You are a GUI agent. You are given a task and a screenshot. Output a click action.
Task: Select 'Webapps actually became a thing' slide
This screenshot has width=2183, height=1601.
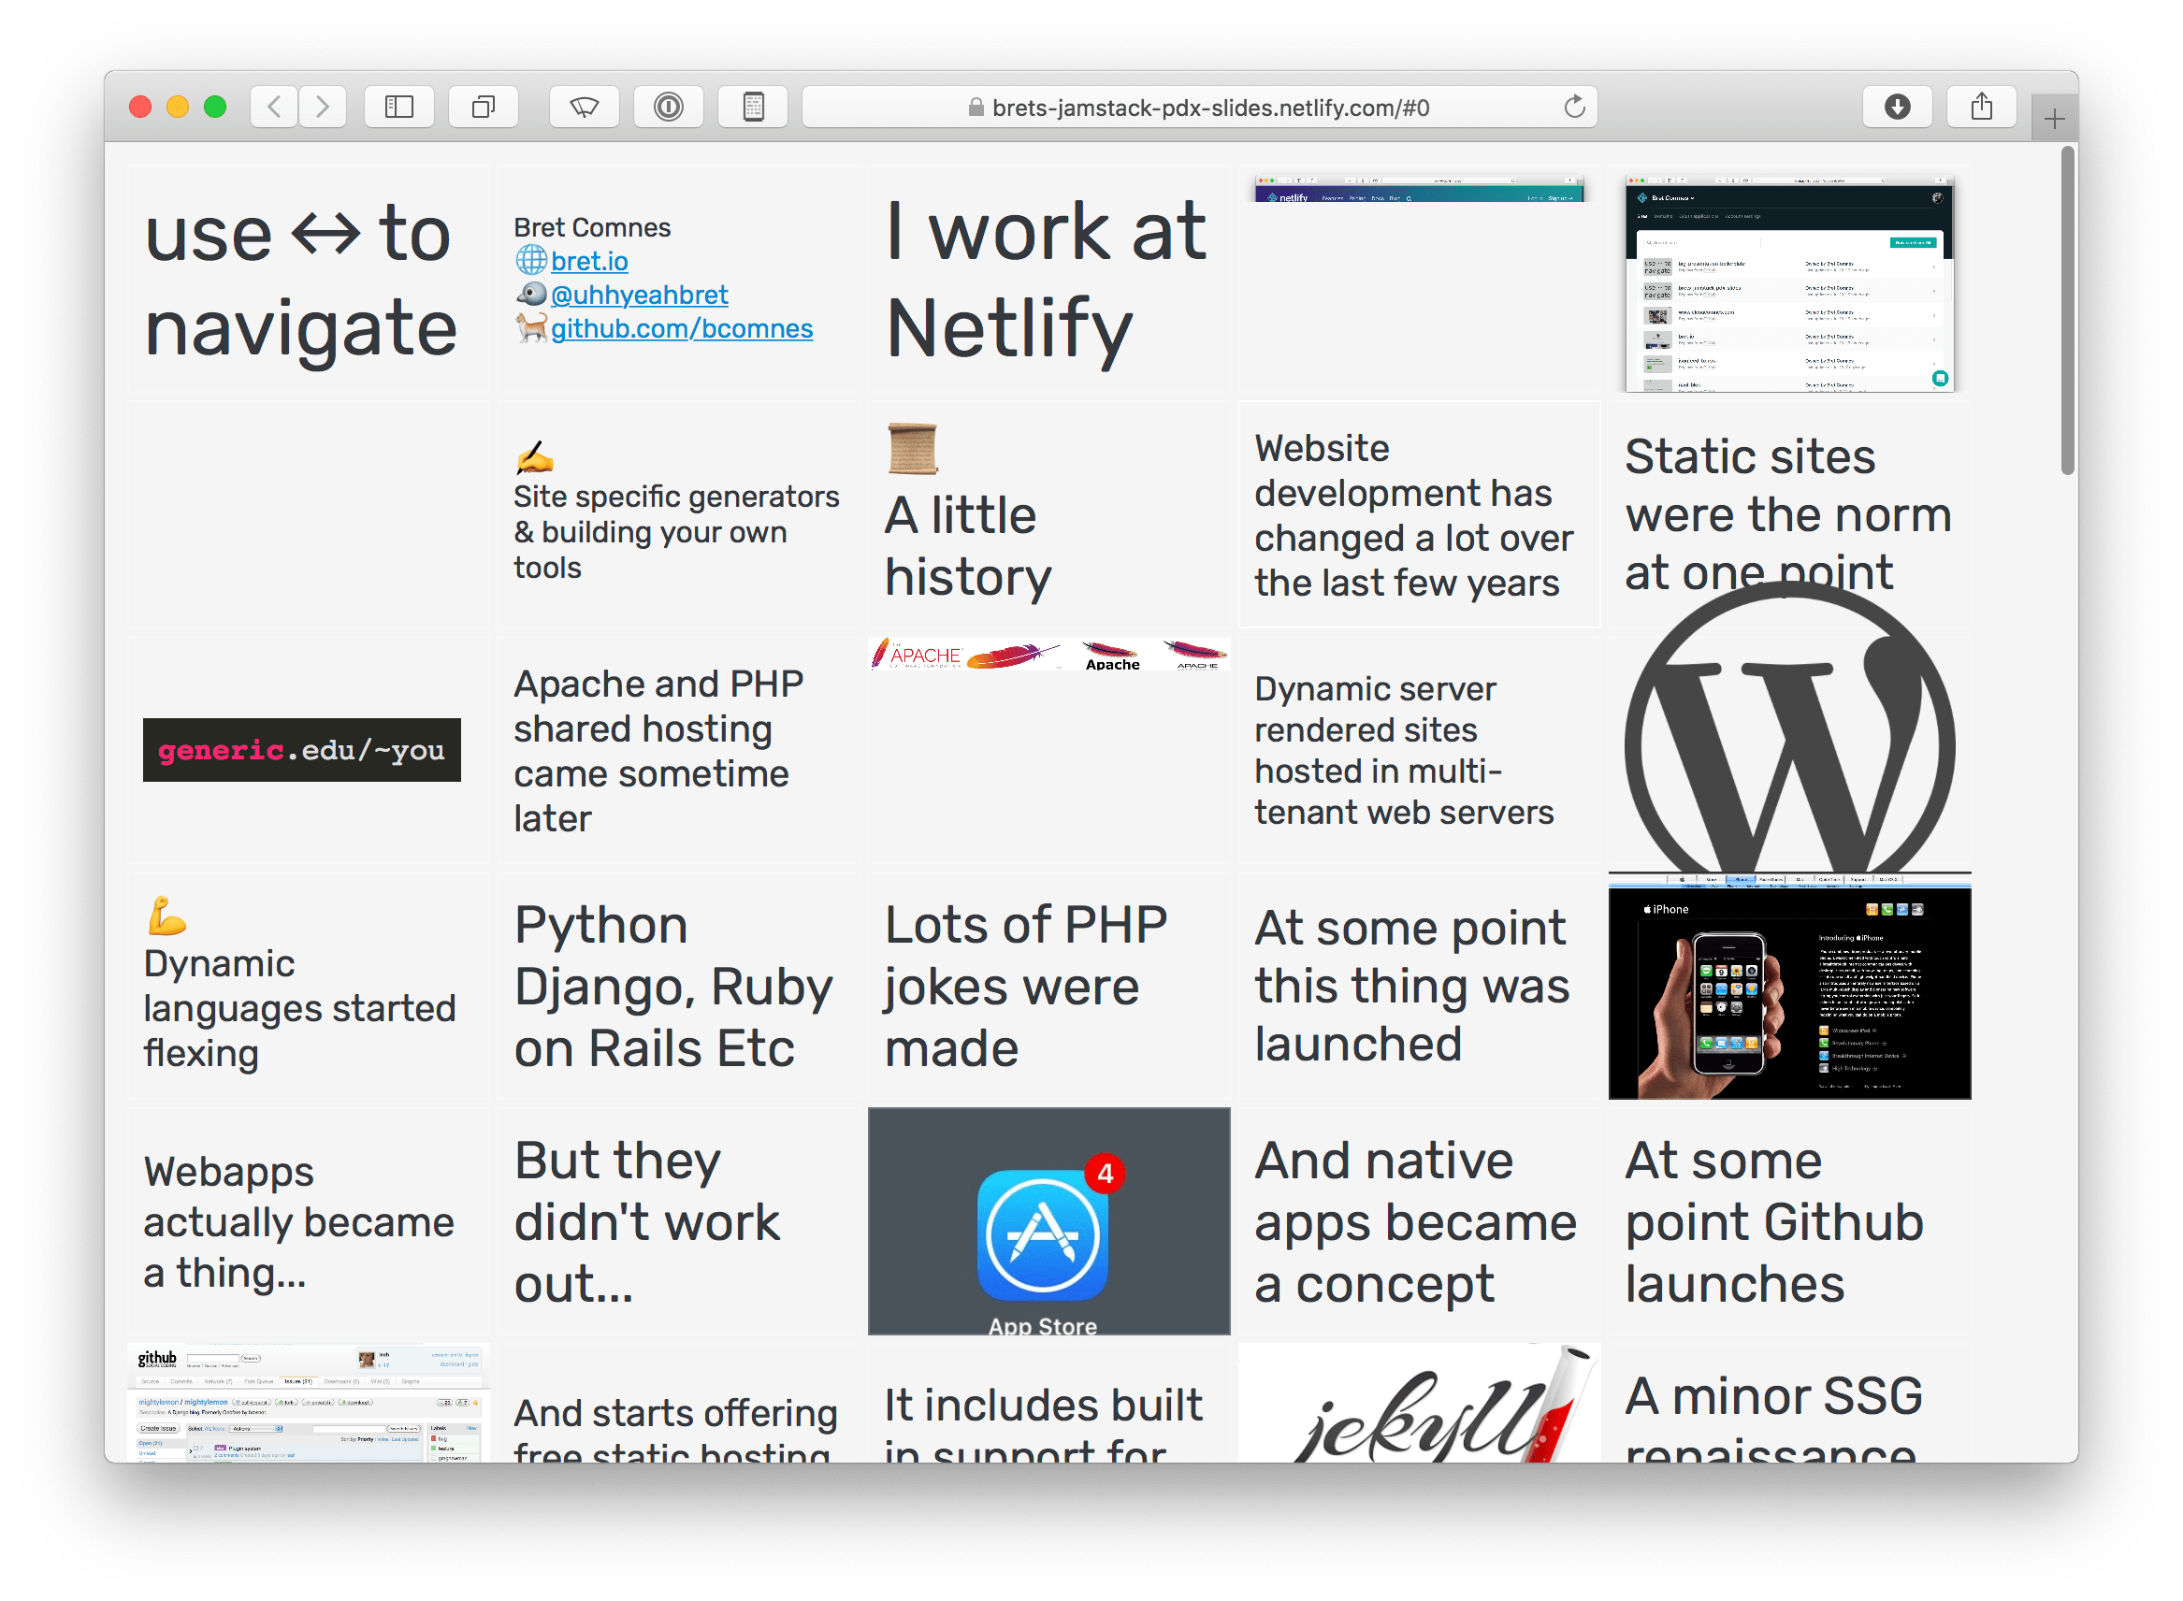coord(310,1221)
